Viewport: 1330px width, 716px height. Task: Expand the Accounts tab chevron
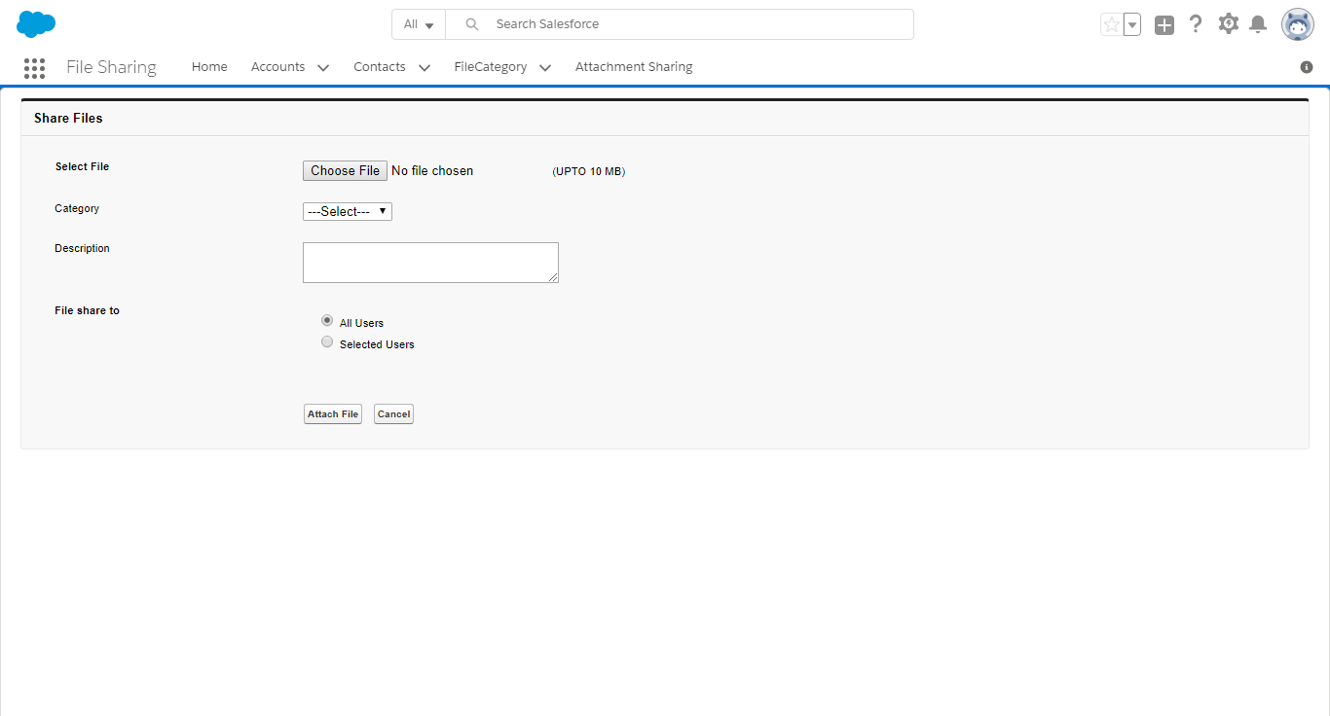(x=323, y=68)
